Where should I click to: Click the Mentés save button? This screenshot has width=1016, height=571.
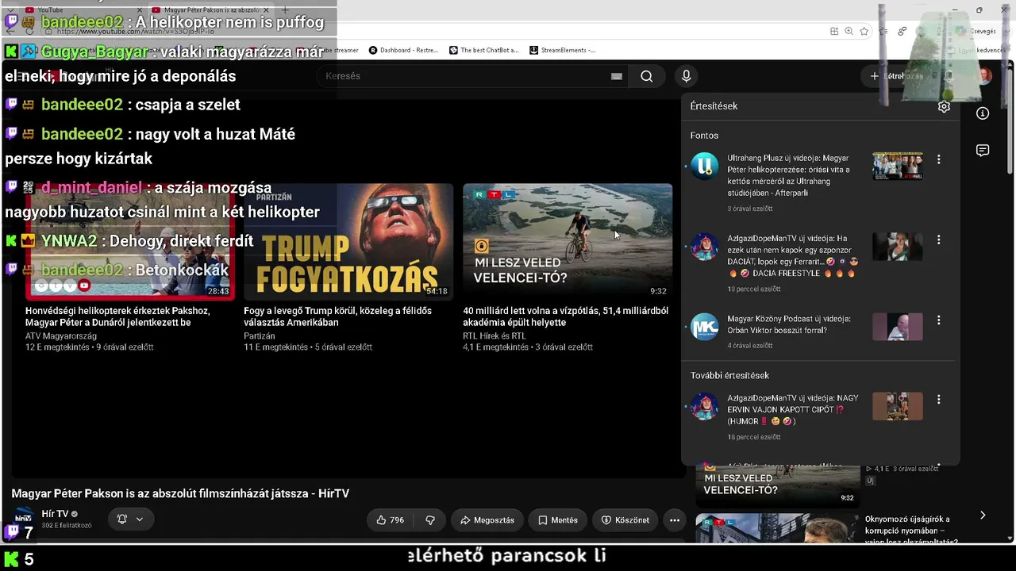tap(557, 520)
